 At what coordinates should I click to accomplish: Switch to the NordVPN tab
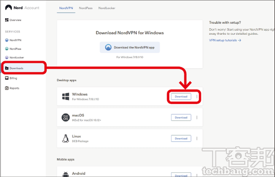pyautogui.click(x=66, y=8)
